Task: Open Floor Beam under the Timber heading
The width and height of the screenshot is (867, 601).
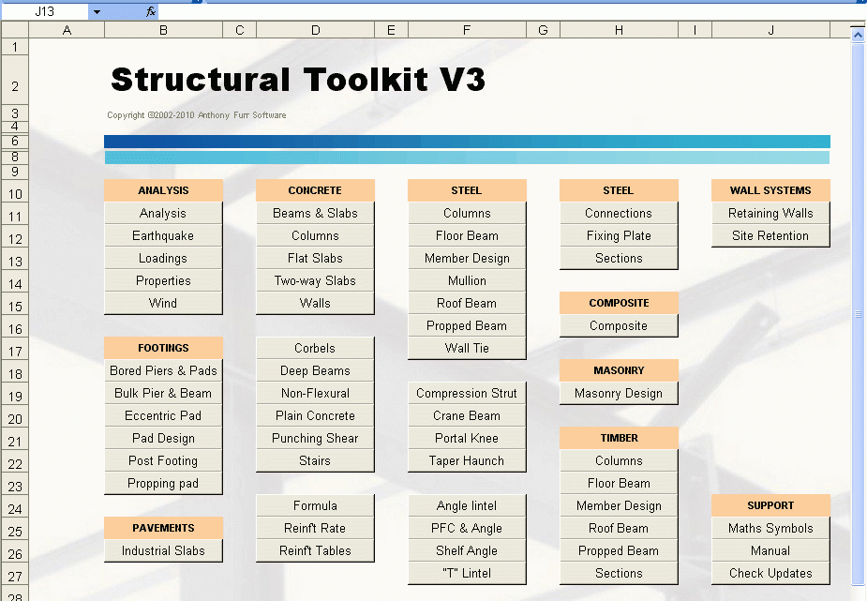Action: [619, 483]
